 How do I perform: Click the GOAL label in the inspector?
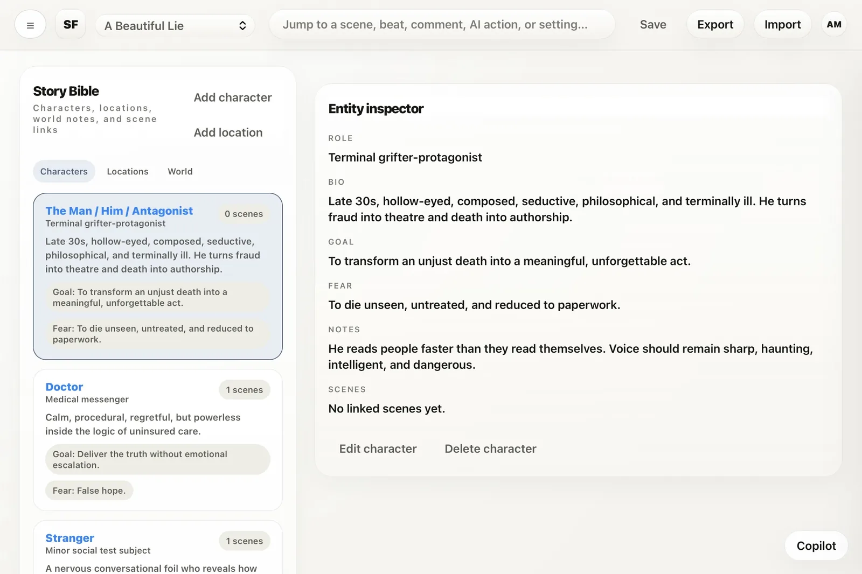(341, 242)
